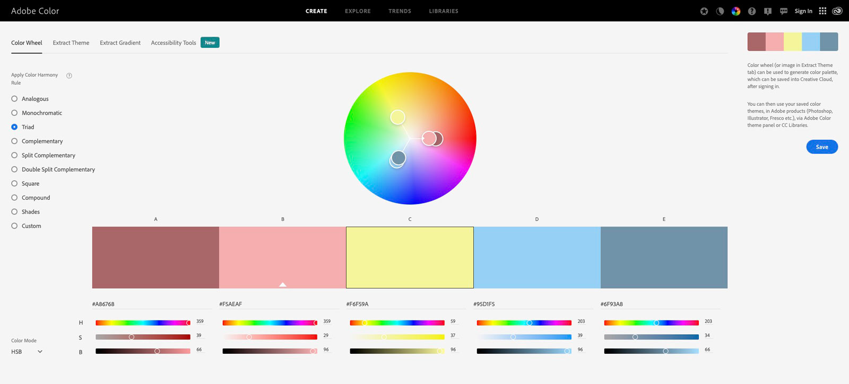Screen dimensions: 849x384
Task: Open the Adobe apps grid icon
Action: pyautogui.click(x=822, y=11)
